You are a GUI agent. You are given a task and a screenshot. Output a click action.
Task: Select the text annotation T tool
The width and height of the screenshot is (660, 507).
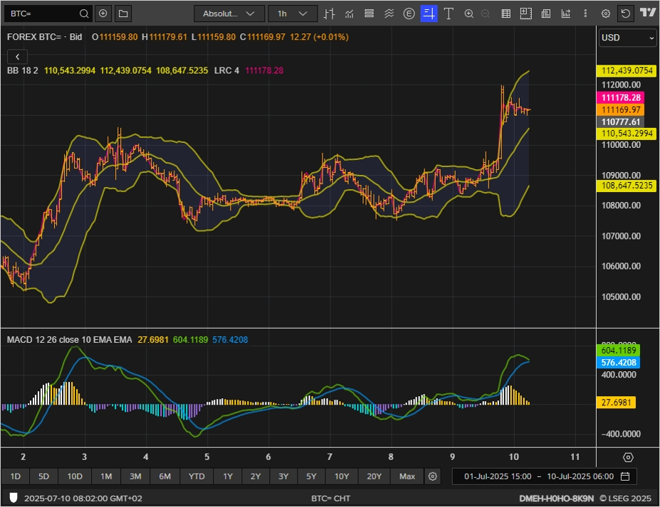click(x=449, y=14)
